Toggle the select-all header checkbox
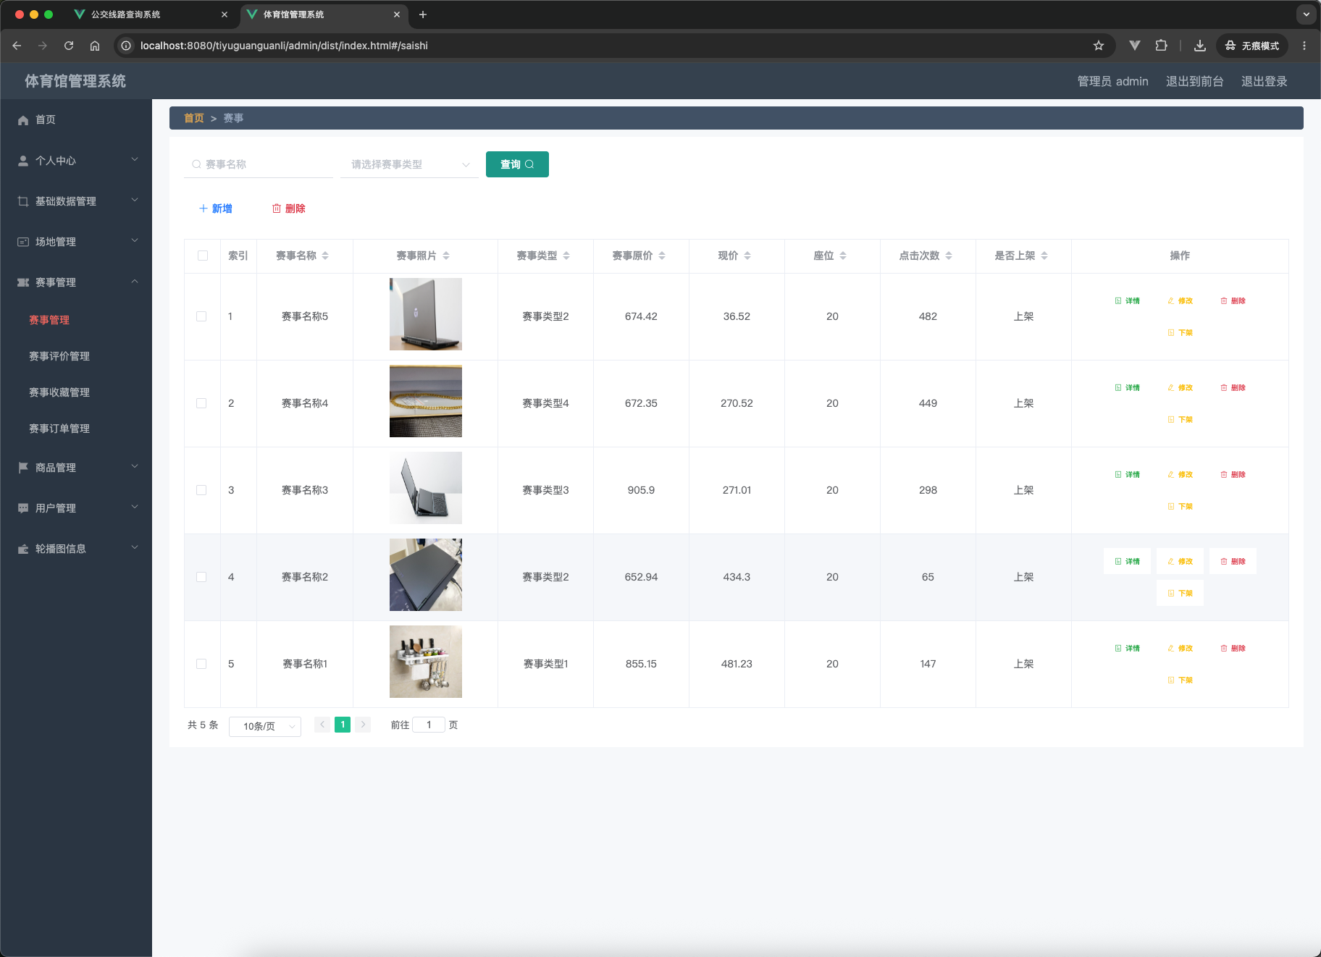Image resolution: width=1321 pixels, height=957 pixels. 203,256
